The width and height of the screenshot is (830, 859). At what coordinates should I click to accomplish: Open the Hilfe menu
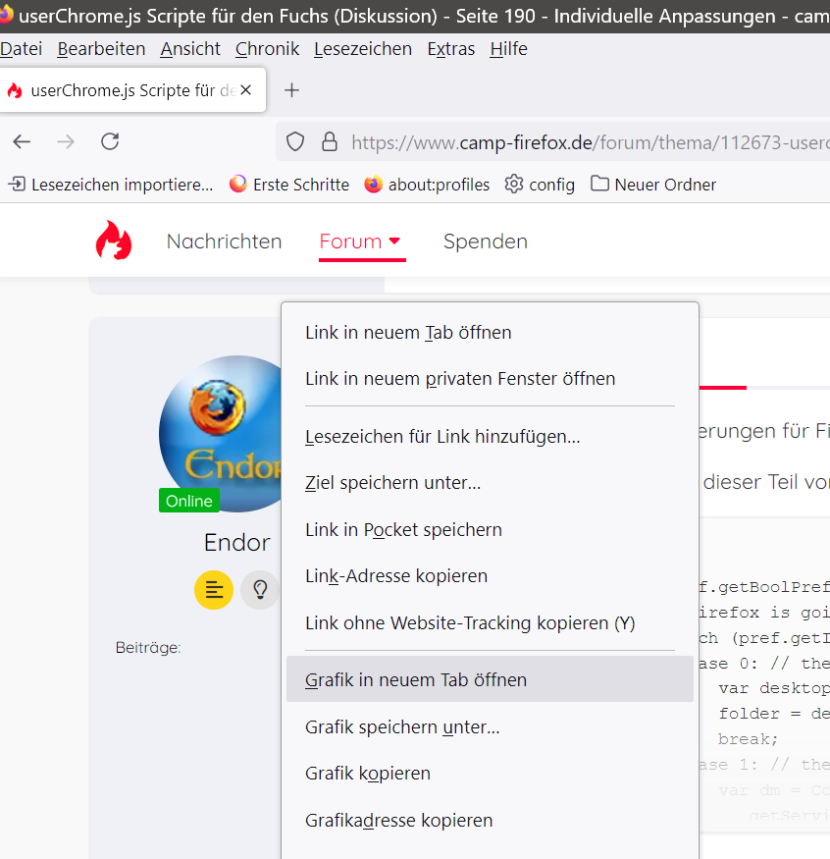(x=508, y=49)
